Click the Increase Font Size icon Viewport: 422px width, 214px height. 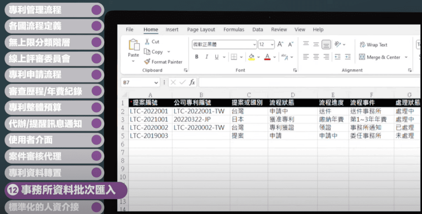280,44
